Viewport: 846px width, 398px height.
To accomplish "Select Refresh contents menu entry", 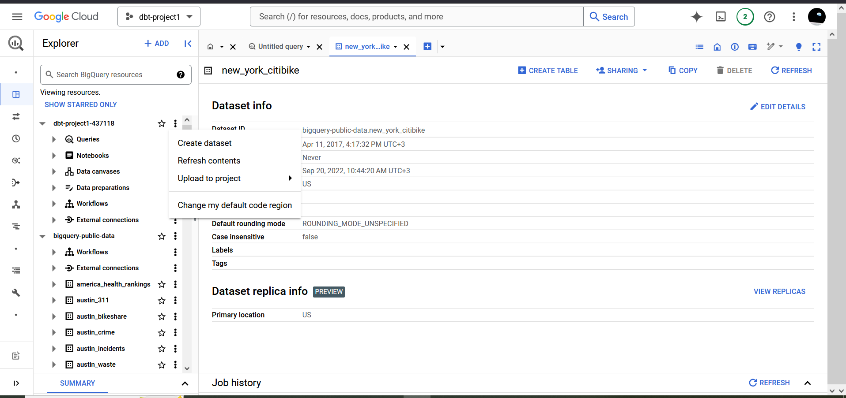I will tap(235, 161).
